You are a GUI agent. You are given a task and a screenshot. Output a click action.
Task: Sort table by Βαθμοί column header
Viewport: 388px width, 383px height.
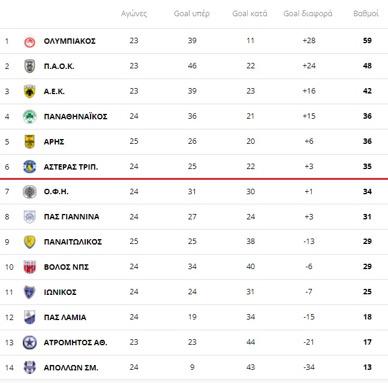[x=366, y=13]
